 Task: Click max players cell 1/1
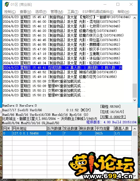click(123, 133)
